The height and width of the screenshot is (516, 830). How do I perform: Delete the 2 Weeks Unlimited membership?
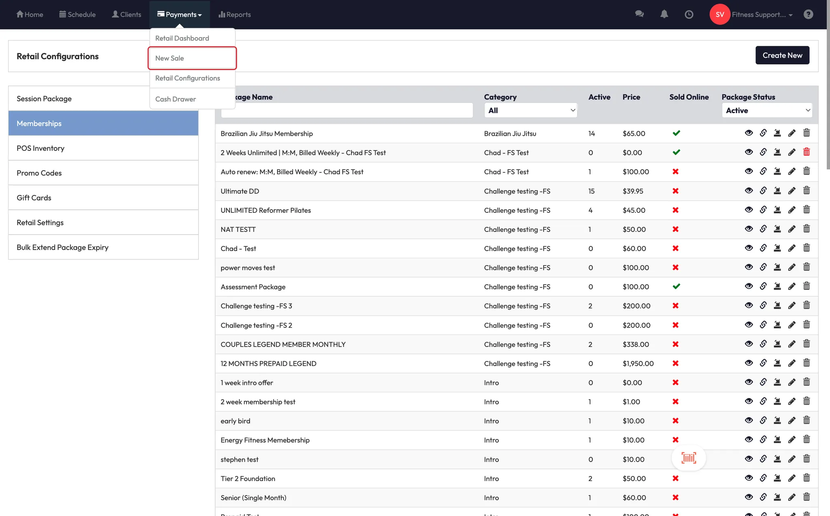click(806, 152)
